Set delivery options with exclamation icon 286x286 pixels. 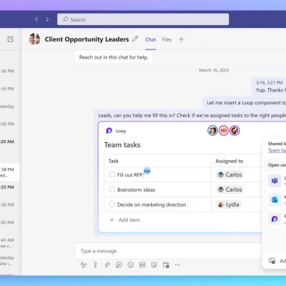click(x=95, y=265)
